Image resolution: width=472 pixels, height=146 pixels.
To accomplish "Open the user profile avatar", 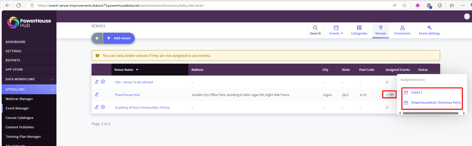I will [x=467, y=16].
